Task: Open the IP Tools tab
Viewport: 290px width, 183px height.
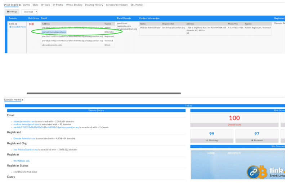Action: (x=45, y=5)
